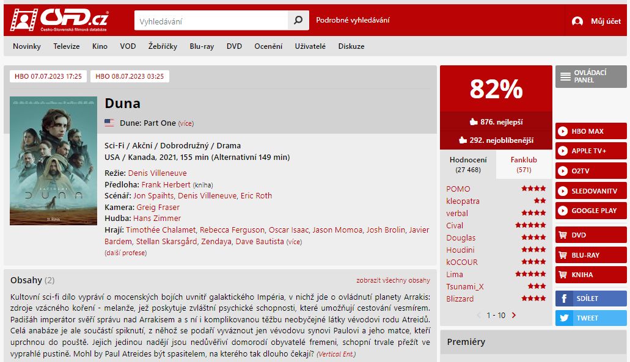
Task: Open Blu-ray menu item in top navigation
Action: (x=202, y=46)
